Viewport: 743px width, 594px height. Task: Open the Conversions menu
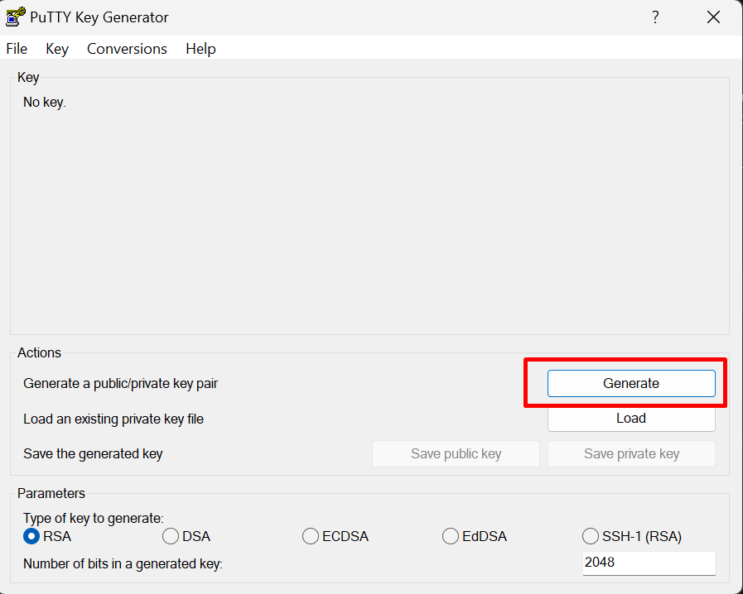pos(127,49)
